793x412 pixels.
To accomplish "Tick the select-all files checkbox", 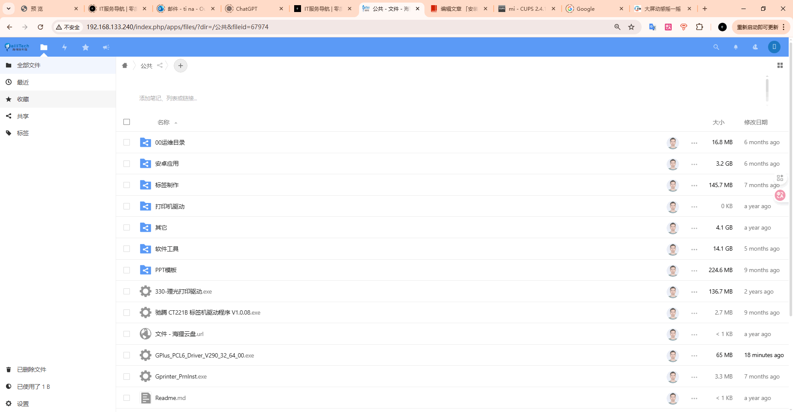I will coord(126,122).
